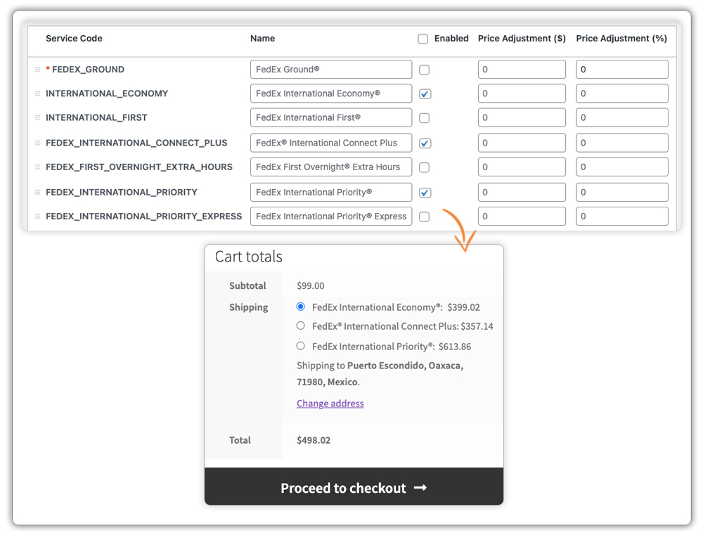Click percent price adjustment for INTERNATIONAL_FIRST

[x=622, y=117]
